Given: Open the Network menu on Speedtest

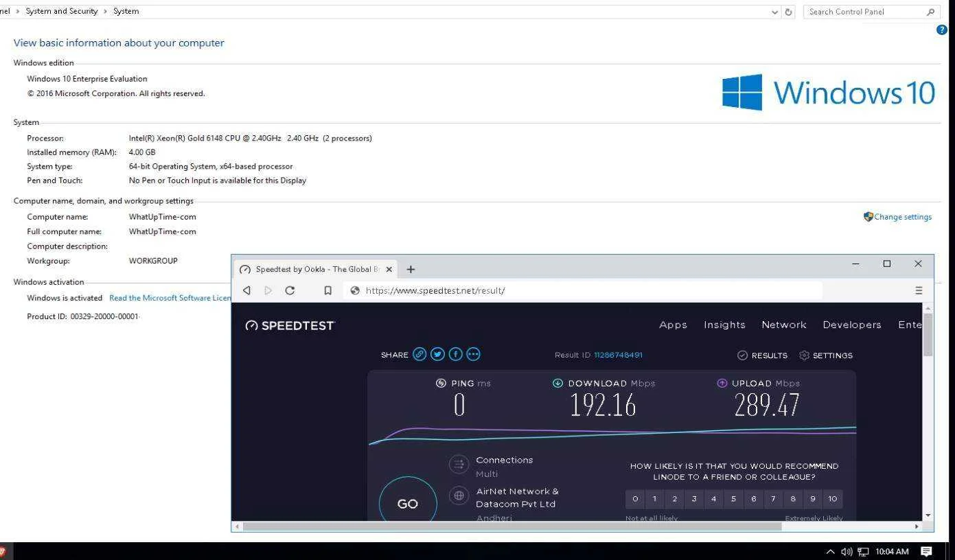Looking at the screenshot, I should click(784, 325).
